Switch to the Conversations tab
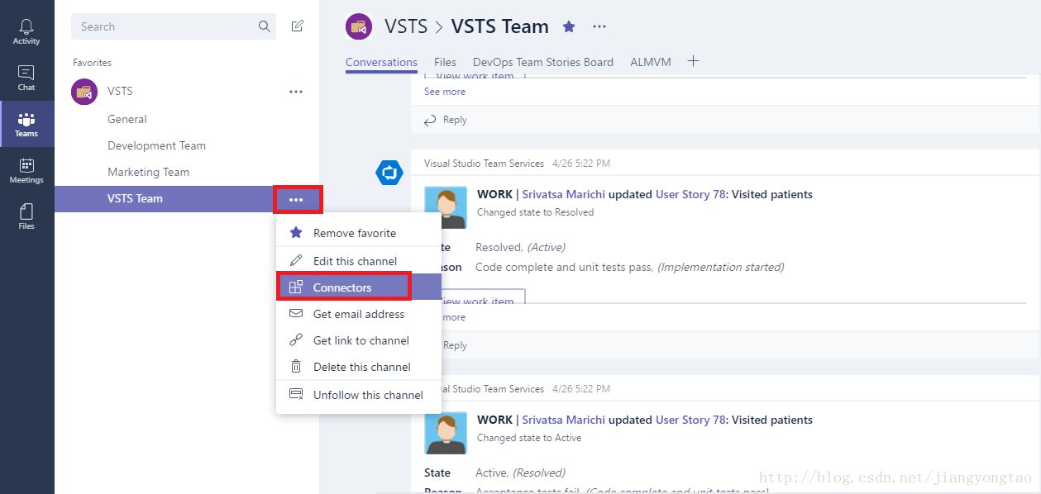The image size is (1041, 494). pos(381,62)
